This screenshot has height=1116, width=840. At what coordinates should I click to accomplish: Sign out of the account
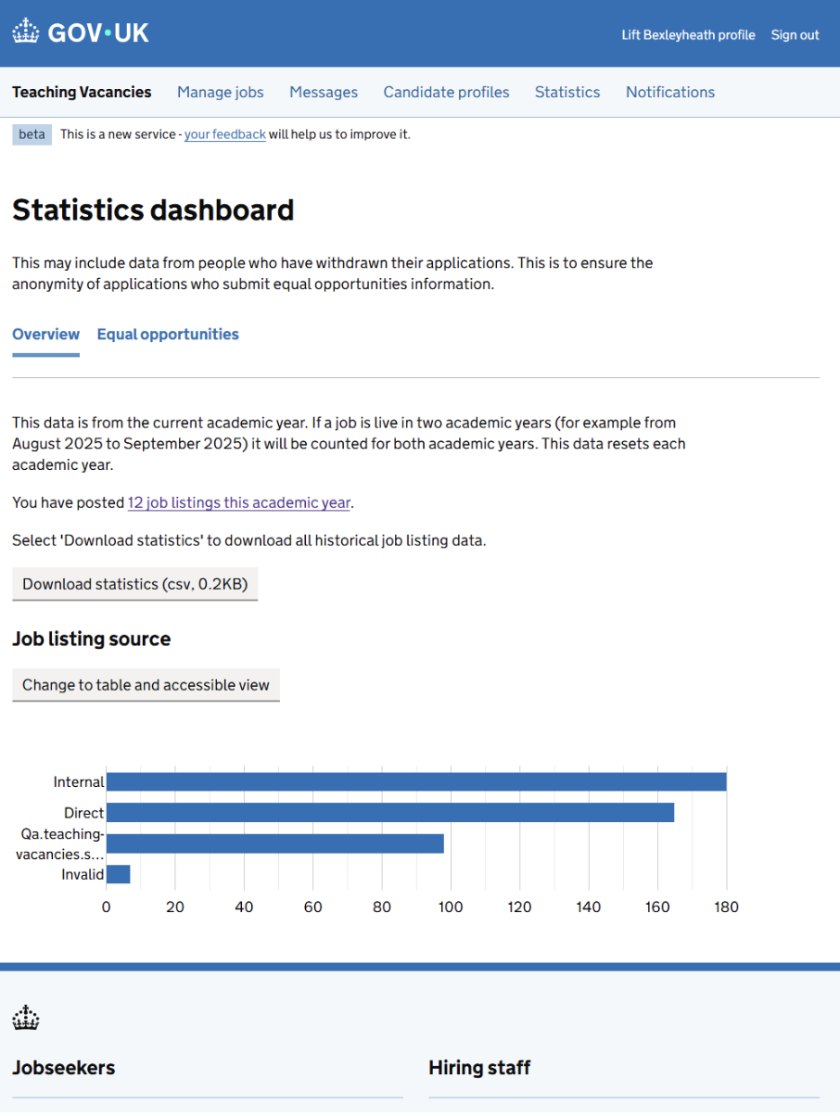[x=795, y=35]
